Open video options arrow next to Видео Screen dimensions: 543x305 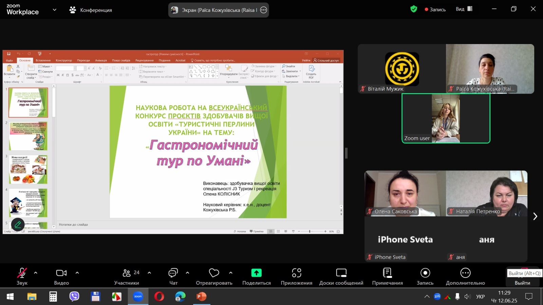77,273
